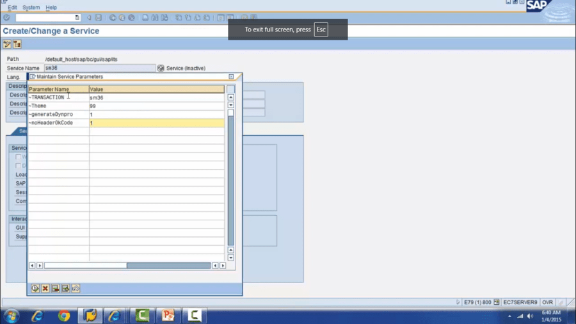This screenshot has width=576, height=324.
Task: Click the hierarchy tree icon under the title
Action: [17, 44]
